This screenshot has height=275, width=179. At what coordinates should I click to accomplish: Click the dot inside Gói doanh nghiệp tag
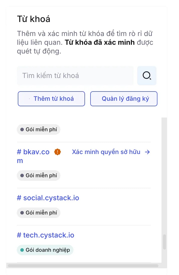[x=22, y=250]
